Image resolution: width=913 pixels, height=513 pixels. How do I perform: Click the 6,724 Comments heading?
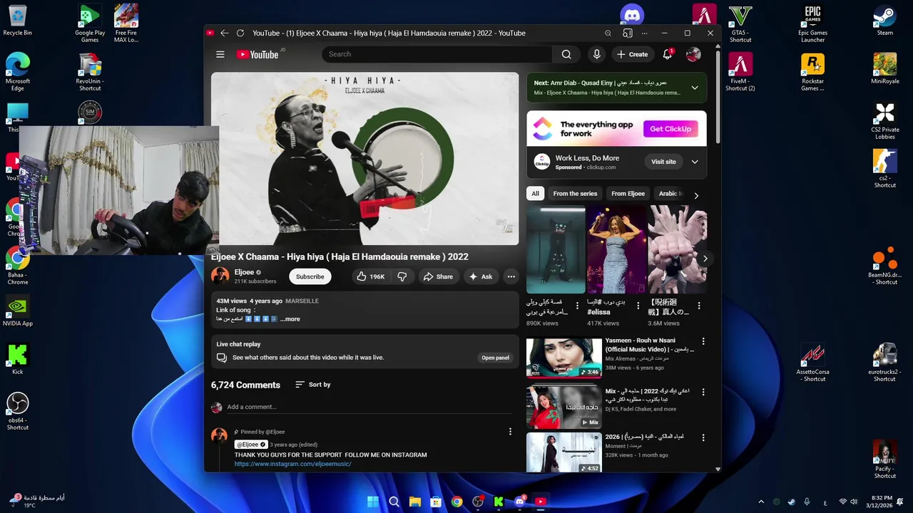pos(245,385)
